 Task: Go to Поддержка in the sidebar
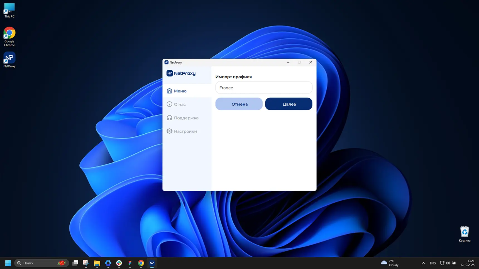point(186,118)
